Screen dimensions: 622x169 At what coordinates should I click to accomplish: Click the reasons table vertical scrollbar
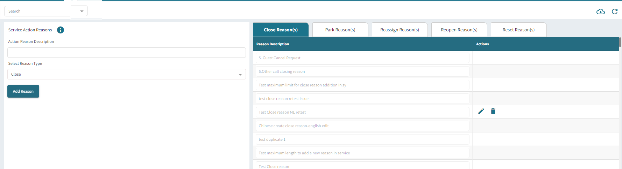620,42
